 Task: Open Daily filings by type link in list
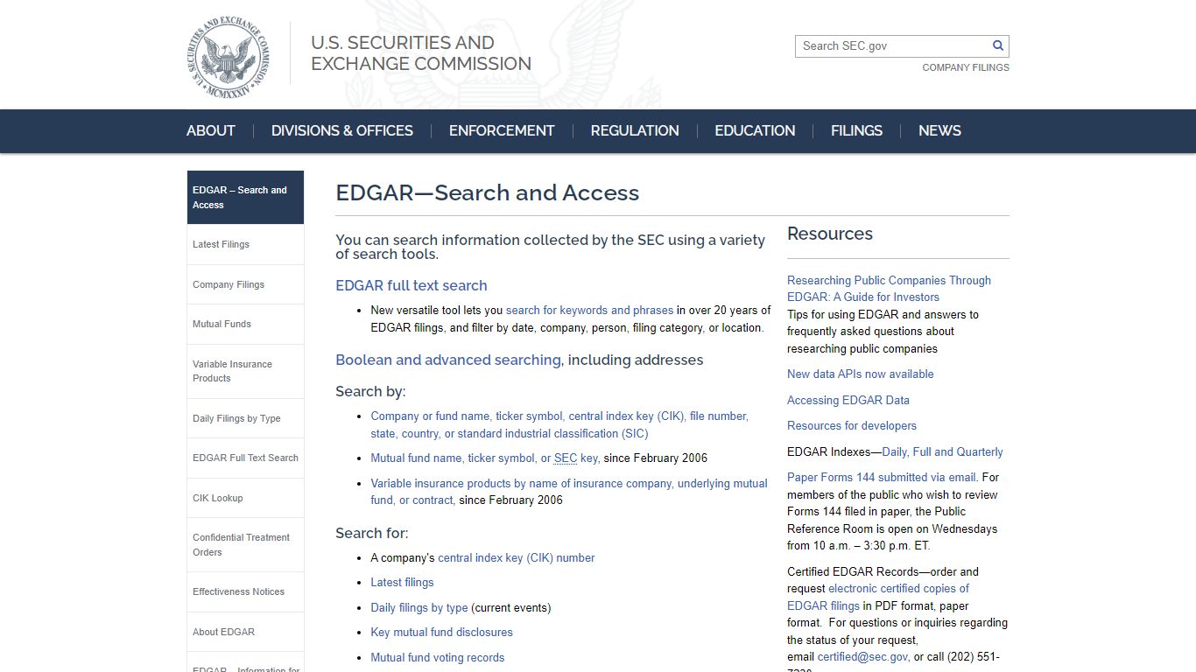pos(419,607)
